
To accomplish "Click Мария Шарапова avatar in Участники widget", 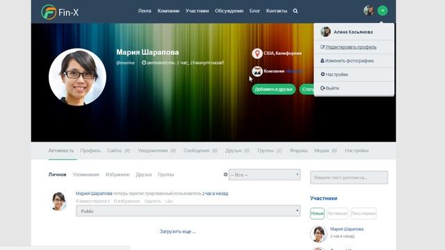I will coord(318,234).
